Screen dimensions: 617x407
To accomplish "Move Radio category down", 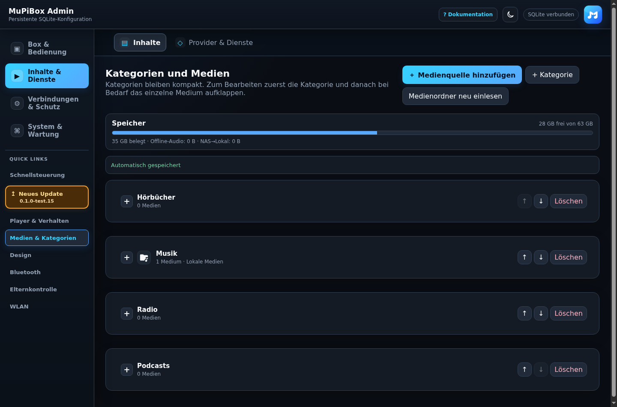I will tap(541, 314).
